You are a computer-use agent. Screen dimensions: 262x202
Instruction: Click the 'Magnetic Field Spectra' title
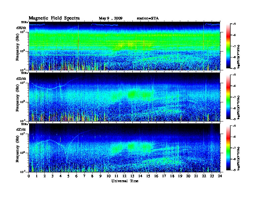tap(54, 18)
